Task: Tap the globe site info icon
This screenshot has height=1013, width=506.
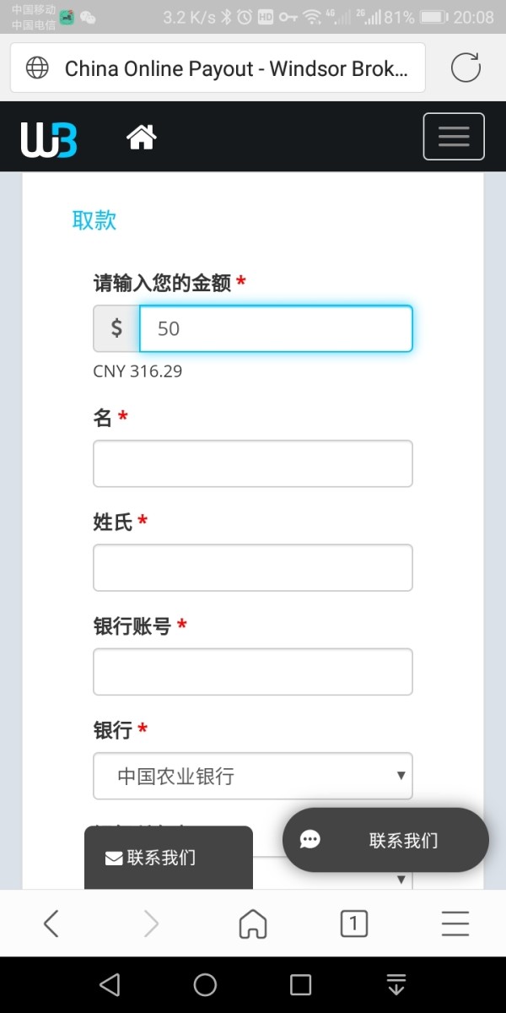Action: pyautogui.click(x=38, y=68)
